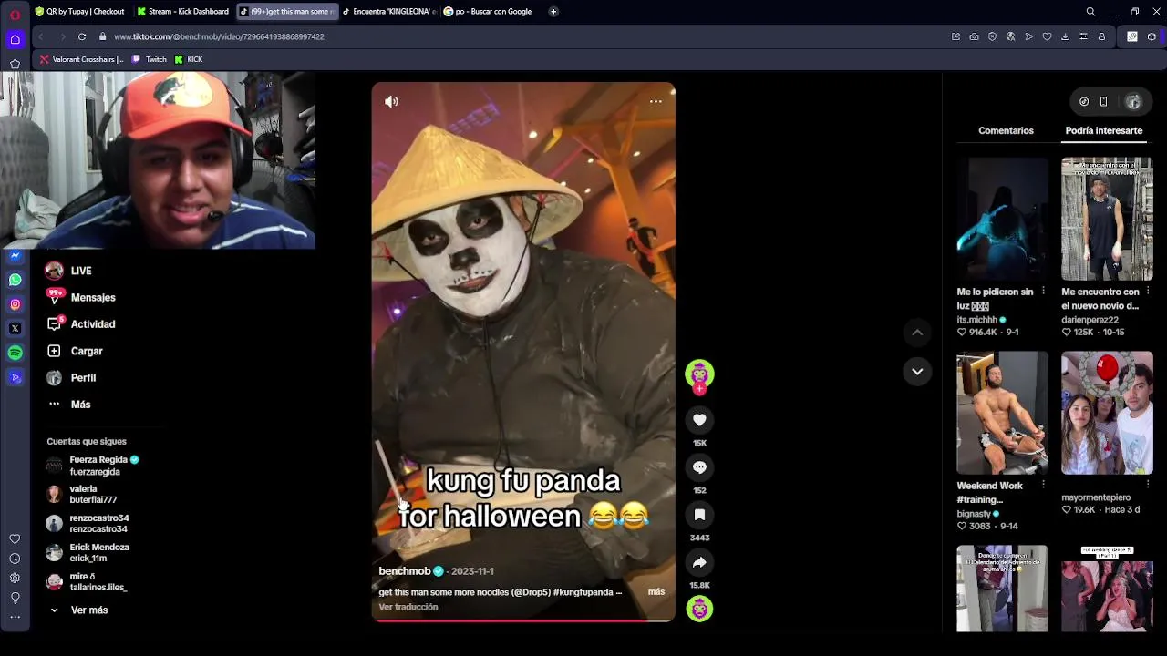Click the benchmob username on video
This screenshot has width=1167, height=656.
click(404, 571)
